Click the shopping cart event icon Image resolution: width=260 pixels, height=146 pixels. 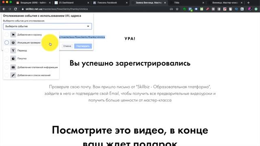click(13, 34)
